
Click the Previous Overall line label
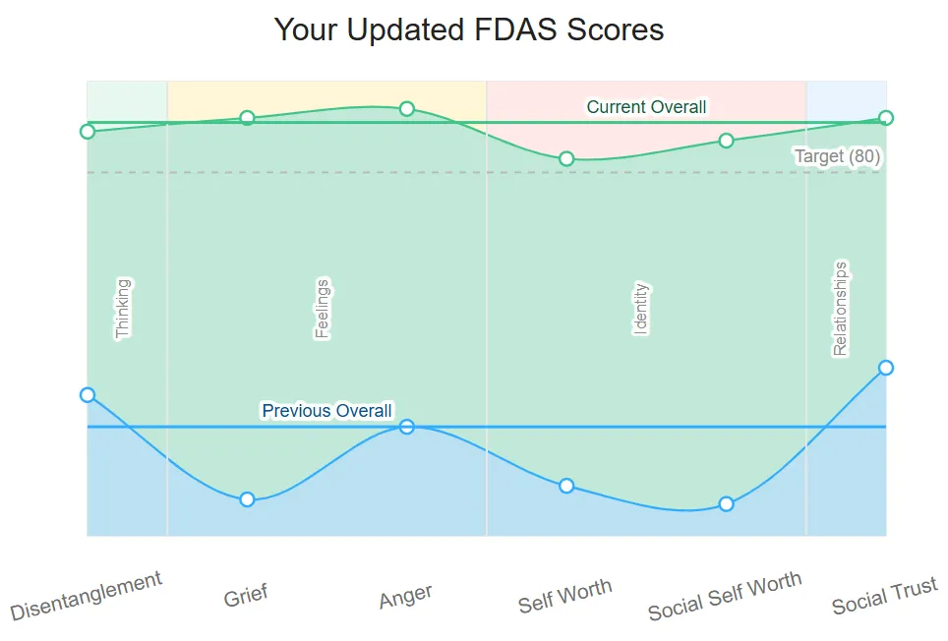coord(326,411)
